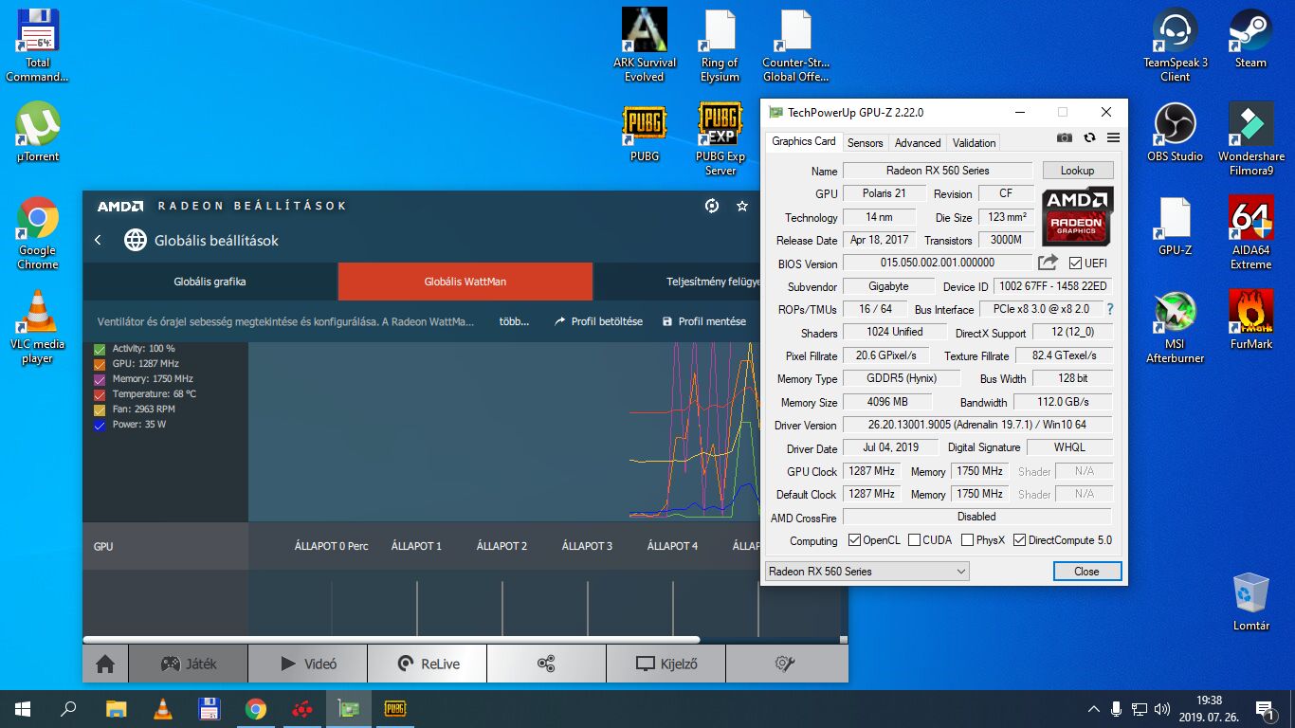
Task: Launch Google Chrome from desktop
Action: 38,233
